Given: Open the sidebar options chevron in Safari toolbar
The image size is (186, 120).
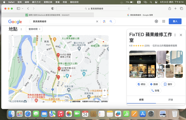Looking at the screenshot, I should click(22, 9).
